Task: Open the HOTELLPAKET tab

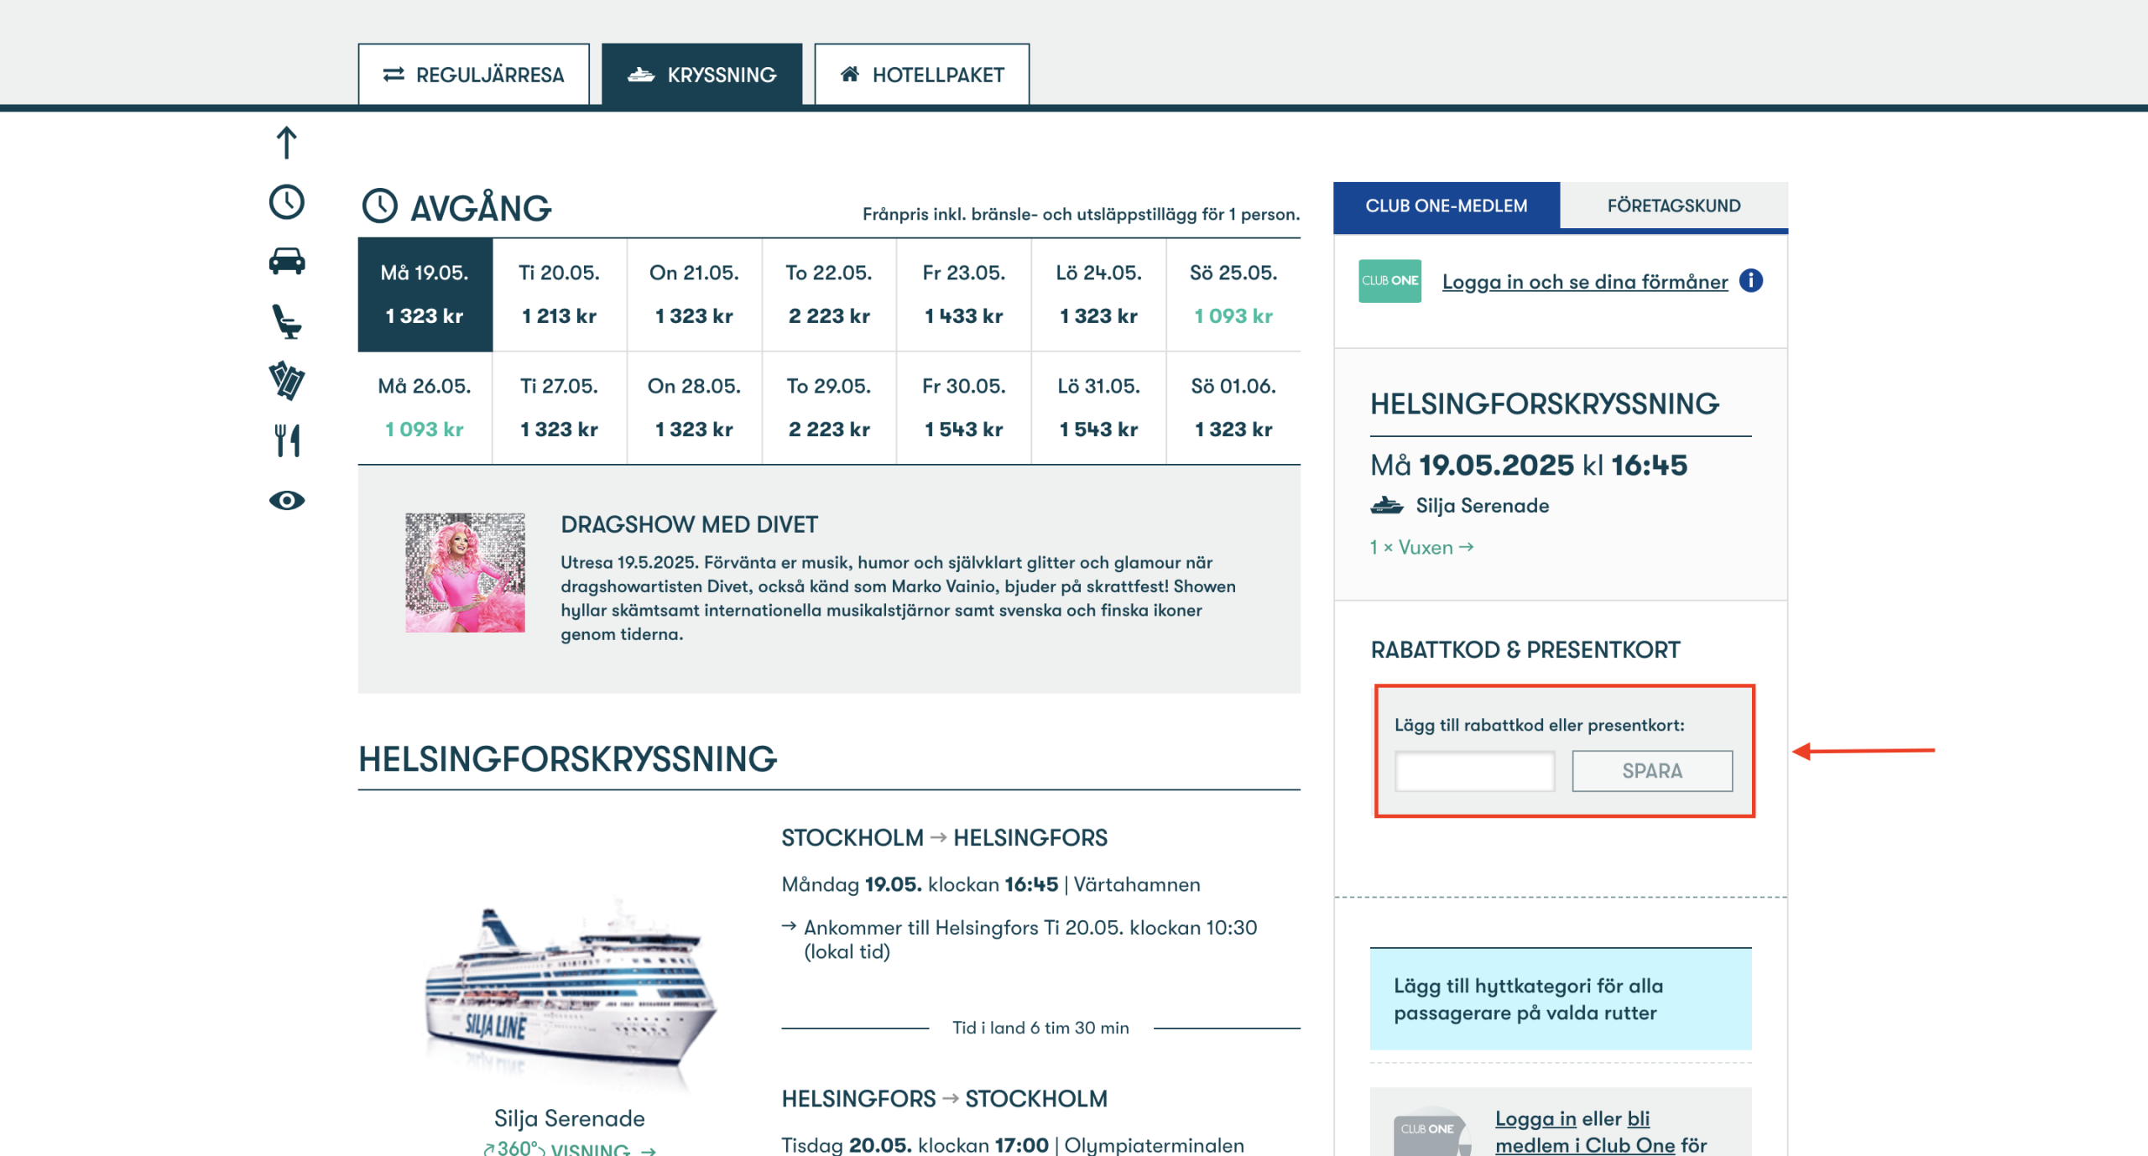Action: (921, 75)
